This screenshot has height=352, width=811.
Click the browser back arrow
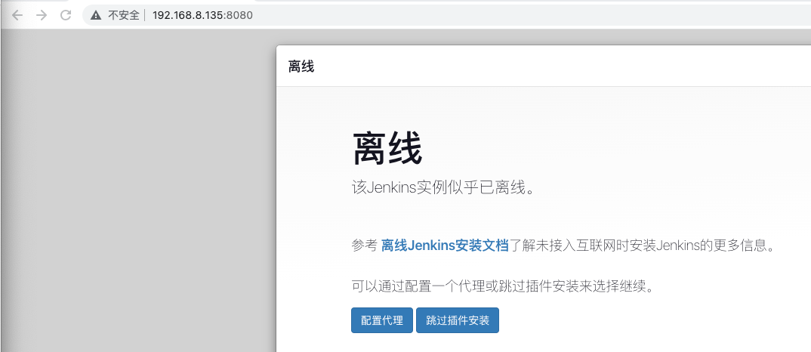(17, 15)
